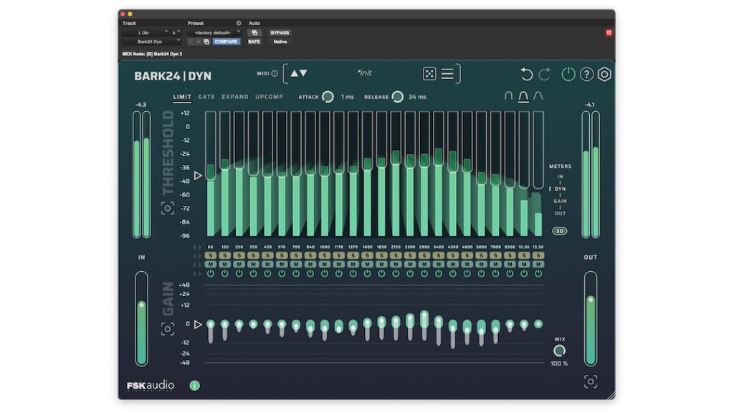Toggle the MIDI indicator circle
This screenshot has height=413, width=734.
(x=275, y=74)
